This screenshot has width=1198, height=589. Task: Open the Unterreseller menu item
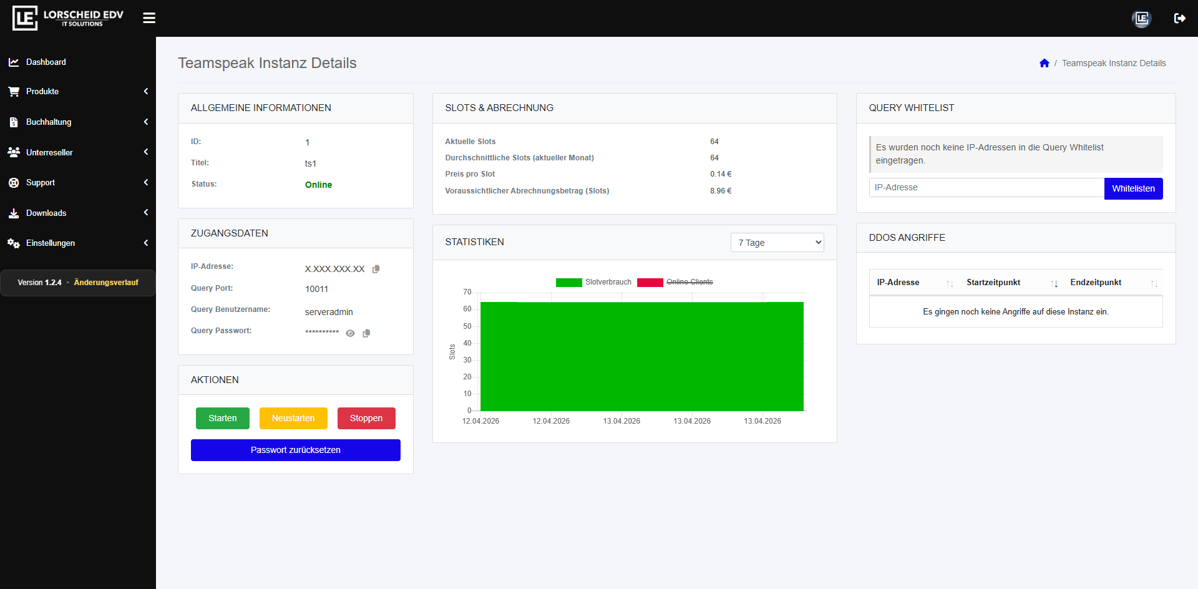coord(78,152)
